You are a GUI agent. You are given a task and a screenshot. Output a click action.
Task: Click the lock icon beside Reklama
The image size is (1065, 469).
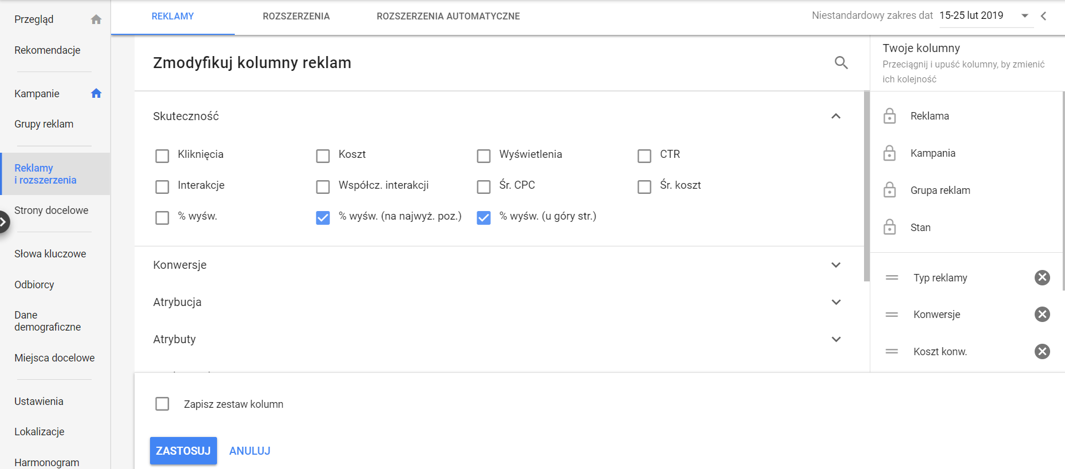coord(889,116)
